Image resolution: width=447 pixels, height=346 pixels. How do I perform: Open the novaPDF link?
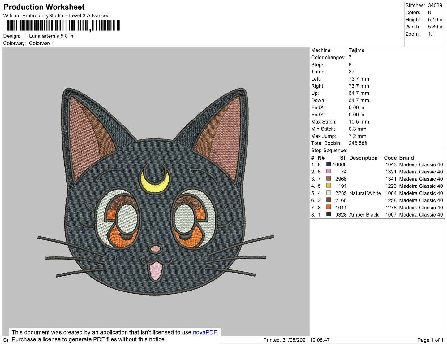205,332
